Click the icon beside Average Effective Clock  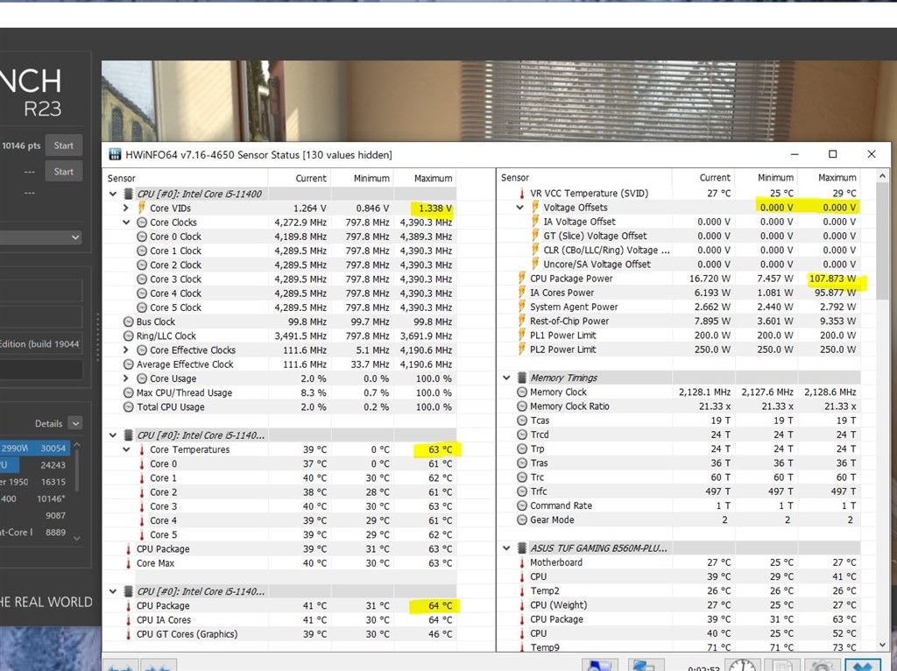(128, 364)
